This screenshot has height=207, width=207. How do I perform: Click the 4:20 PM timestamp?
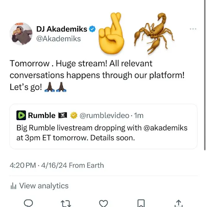click(x=23, y=165)
